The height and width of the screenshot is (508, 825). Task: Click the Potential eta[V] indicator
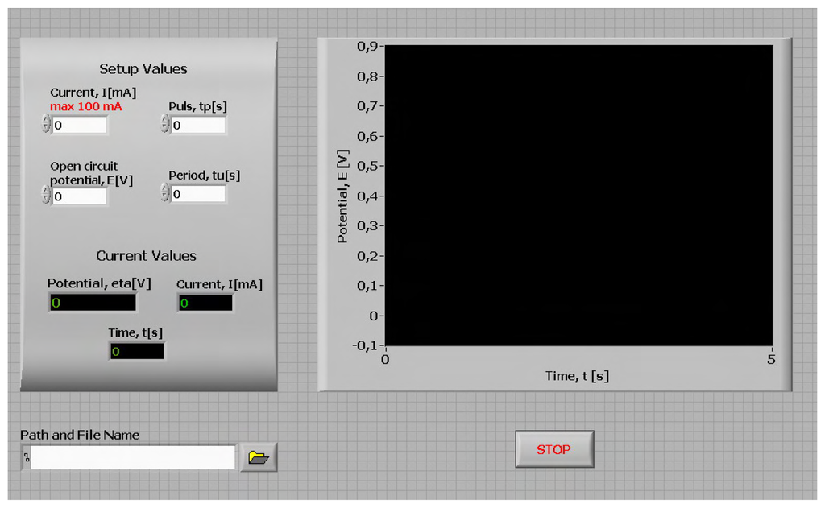point(93,301)
